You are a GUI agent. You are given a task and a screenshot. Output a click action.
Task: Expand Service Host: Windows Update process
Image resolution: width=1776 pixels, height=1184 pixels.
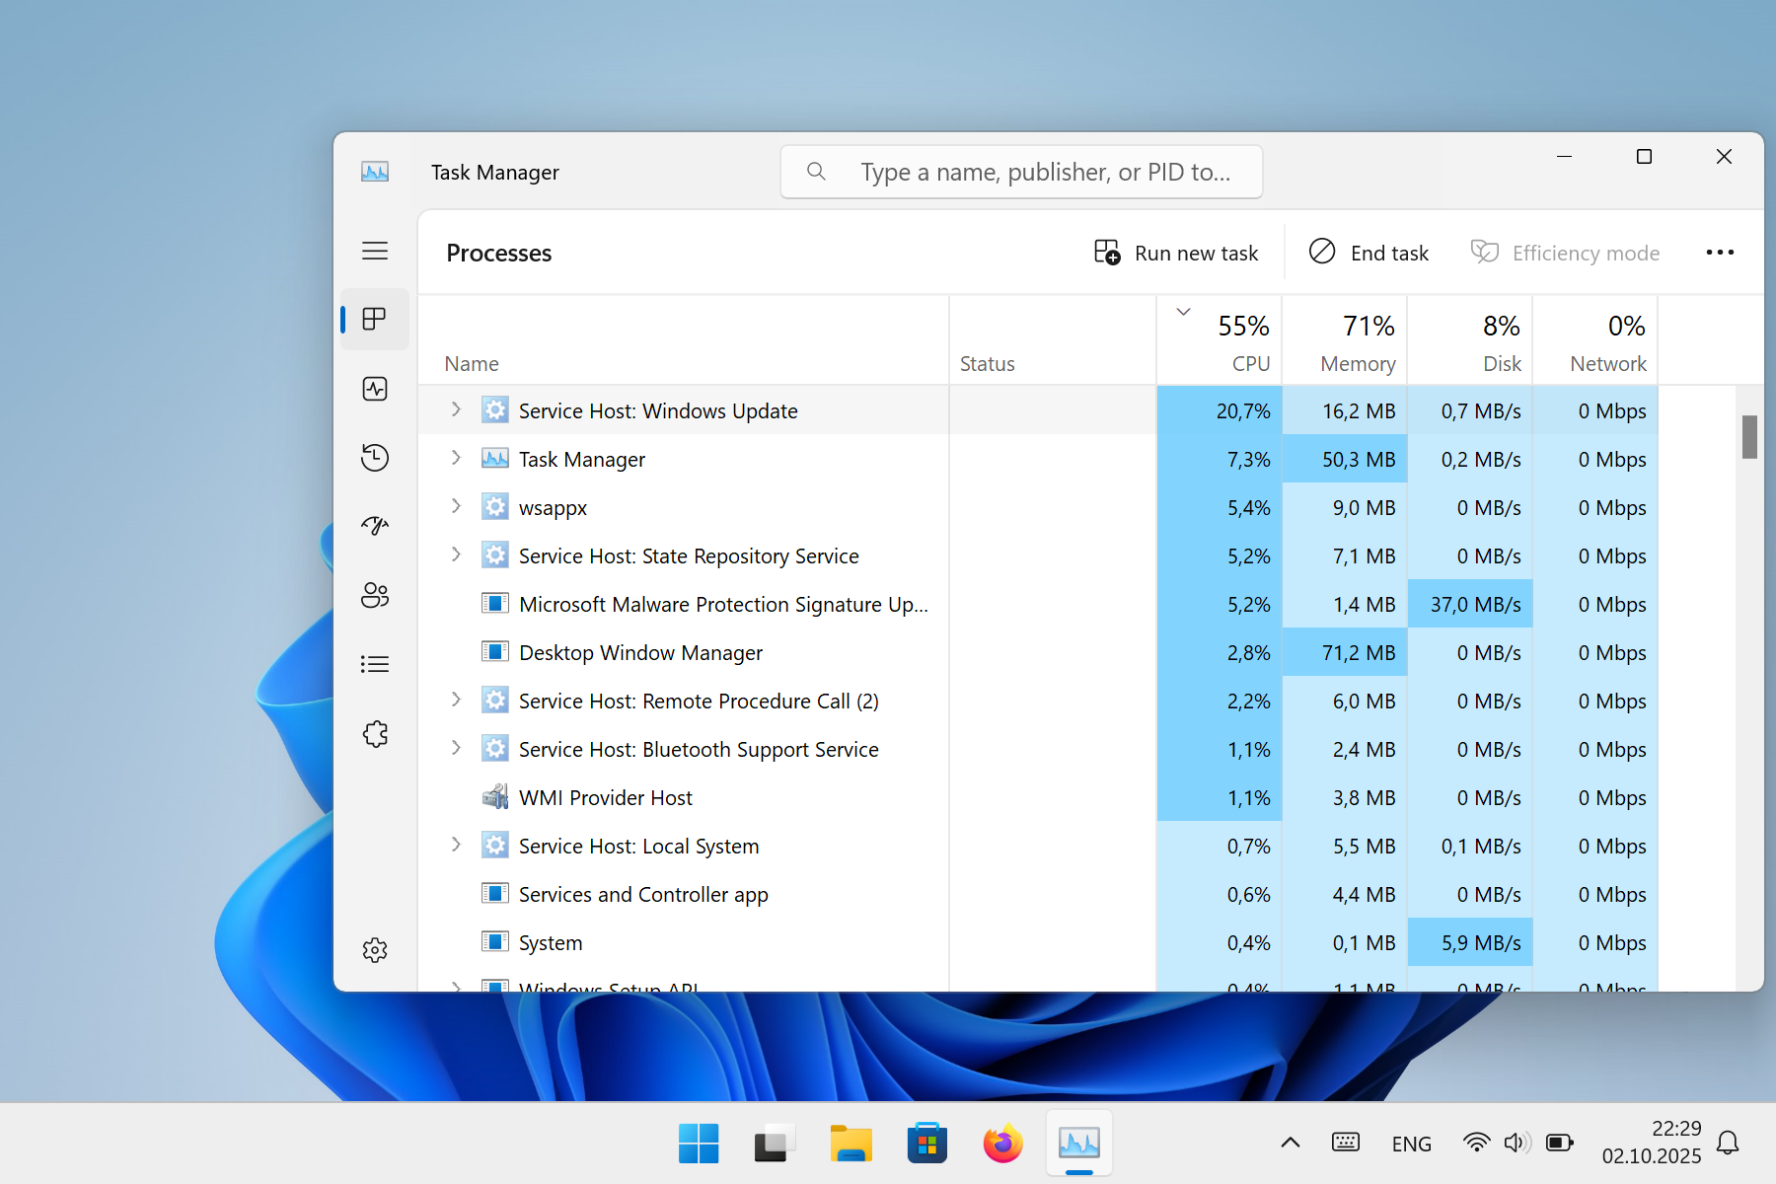456,409
